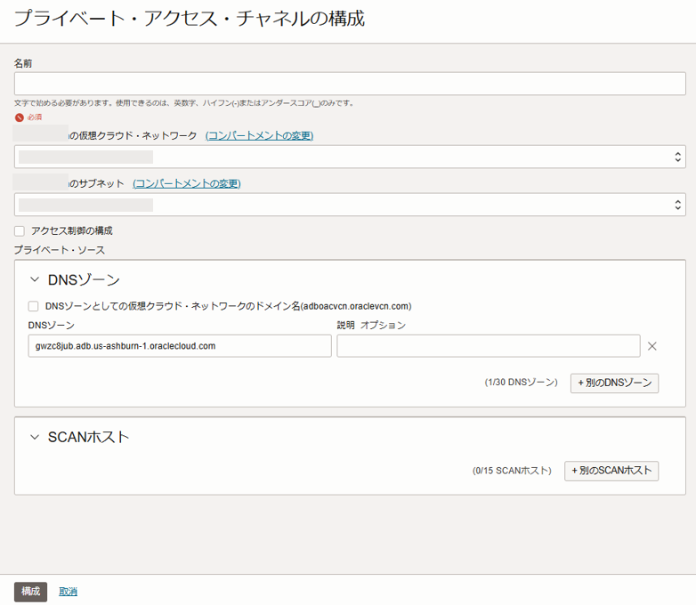Open the サブネット dropdown

click(350, 205)
